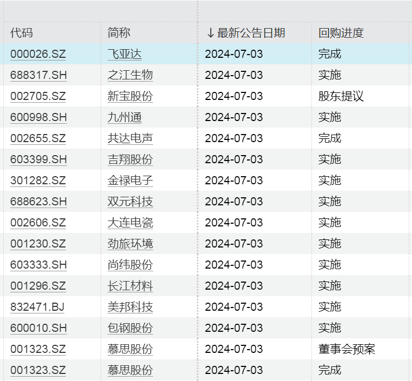
Task: Open the 长江材料 company link
Action: click(130, 286)
